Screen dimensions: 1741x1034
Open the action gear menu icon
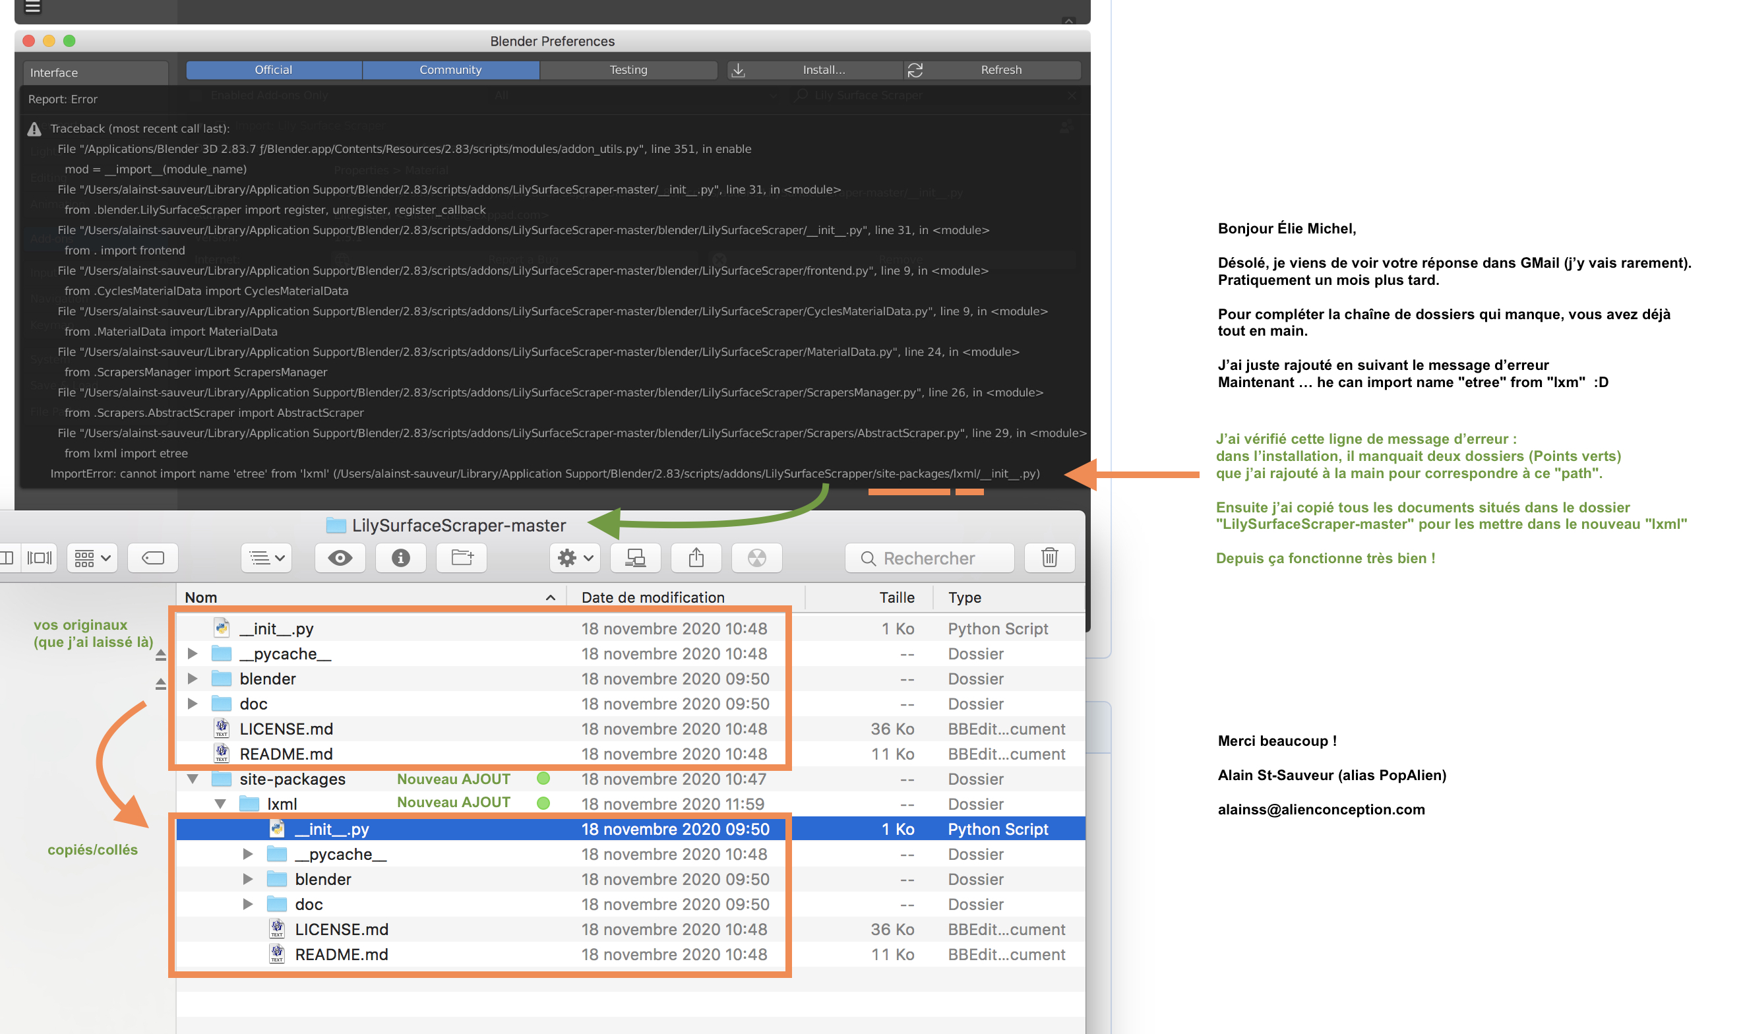[573, 557]
